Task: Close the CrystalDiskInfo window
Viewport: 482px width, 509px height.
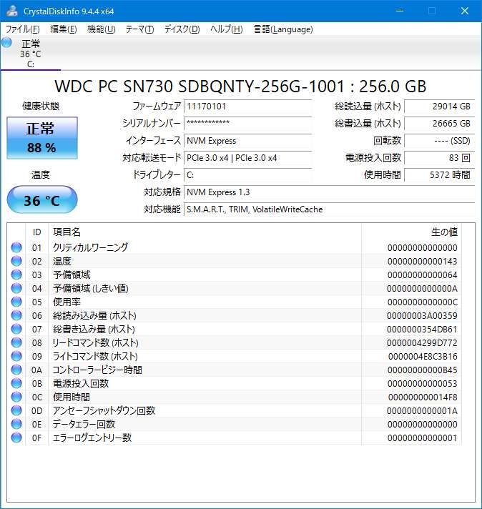Action: coord(465,11)
